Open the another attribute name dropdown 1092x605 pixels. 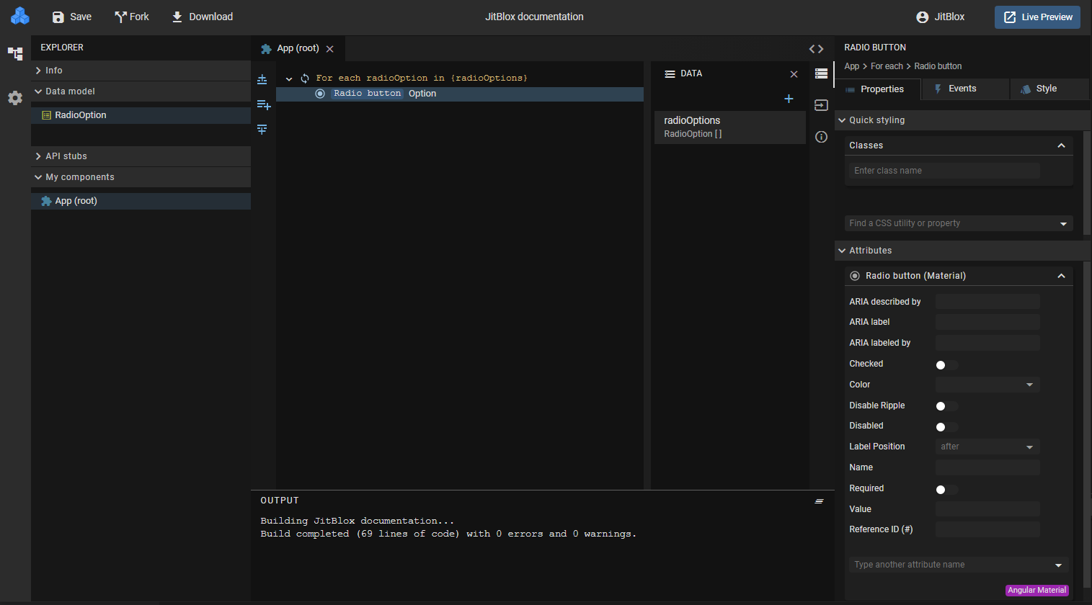959,565
